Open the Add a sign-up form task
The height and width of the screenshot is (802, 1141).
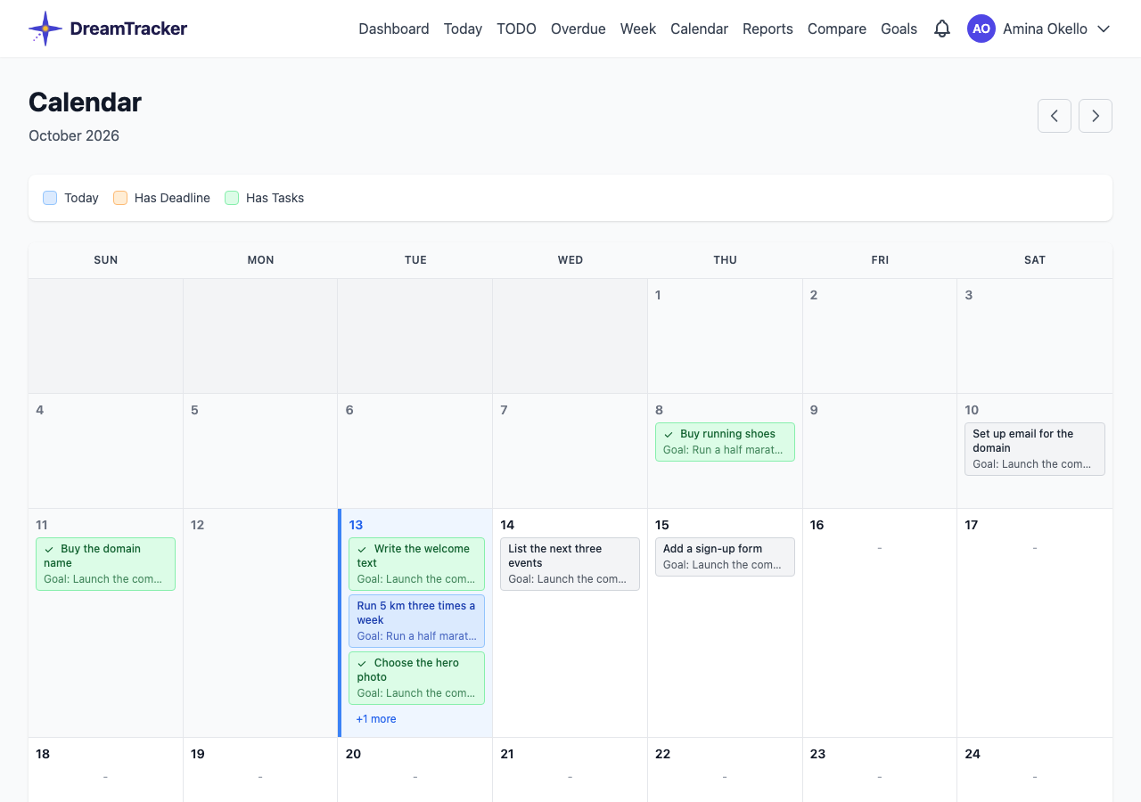[x=725, y=557]
